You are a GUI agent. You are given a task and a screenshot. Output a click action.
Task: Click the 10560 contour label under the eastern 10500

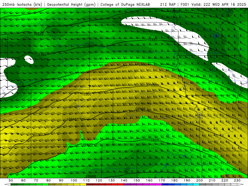[140, 109]
